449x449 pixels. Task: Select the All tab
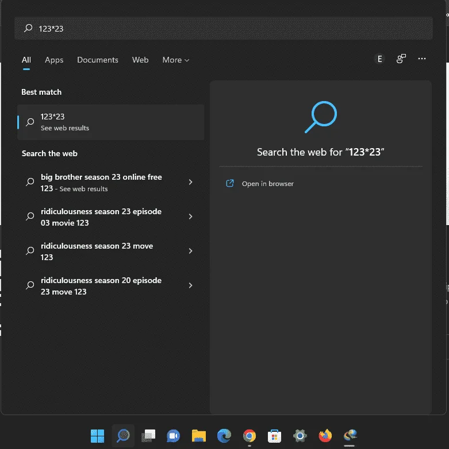[26, 60]
